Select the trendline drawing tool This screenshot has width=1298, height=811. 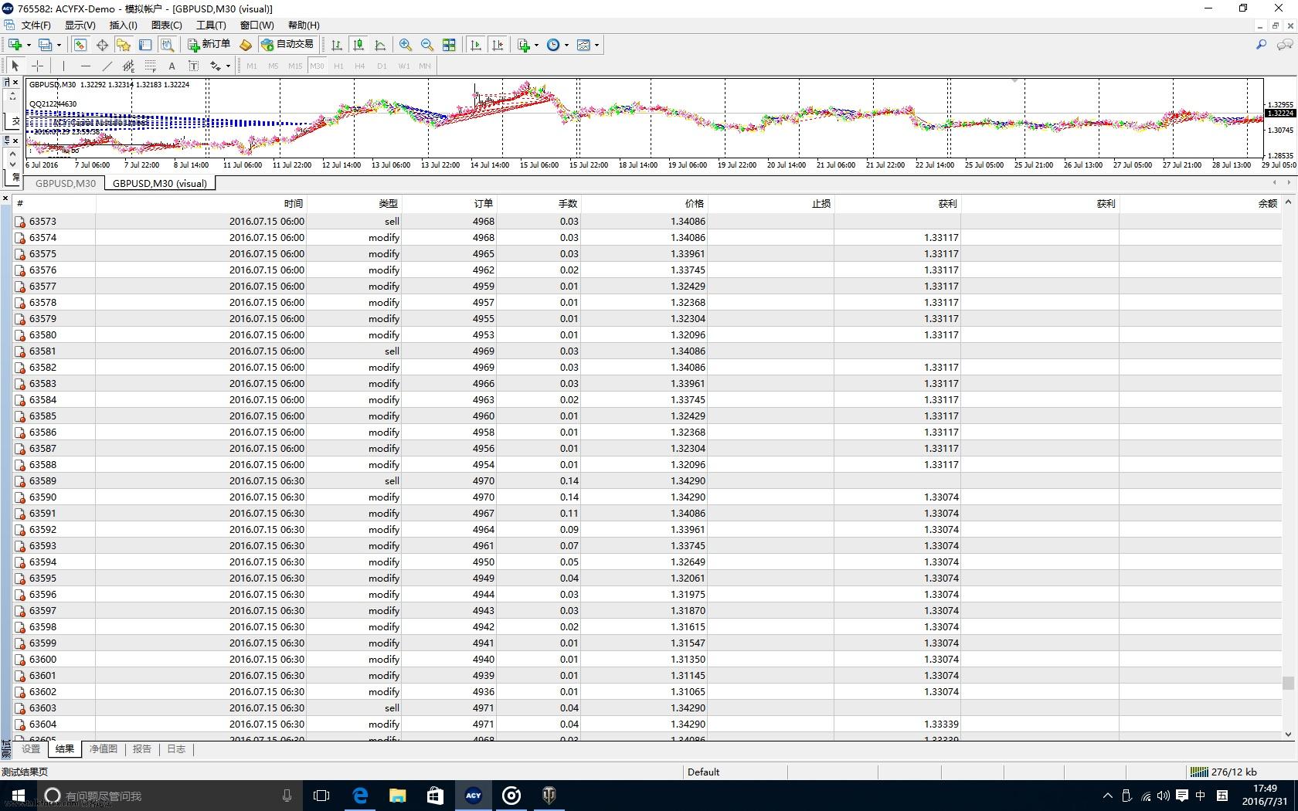pos(107,66)
